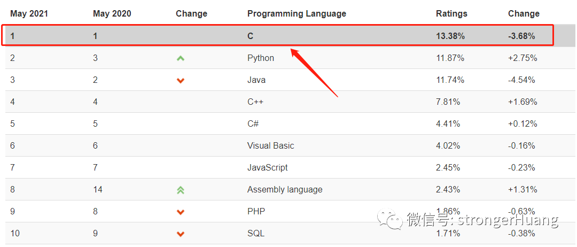Click the C# language name
The height and width of the screenshot is (247, 577).
(253, 124)
